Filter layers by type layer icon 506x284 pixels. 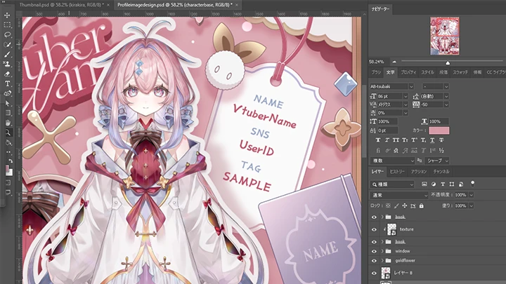coord(443,184)
